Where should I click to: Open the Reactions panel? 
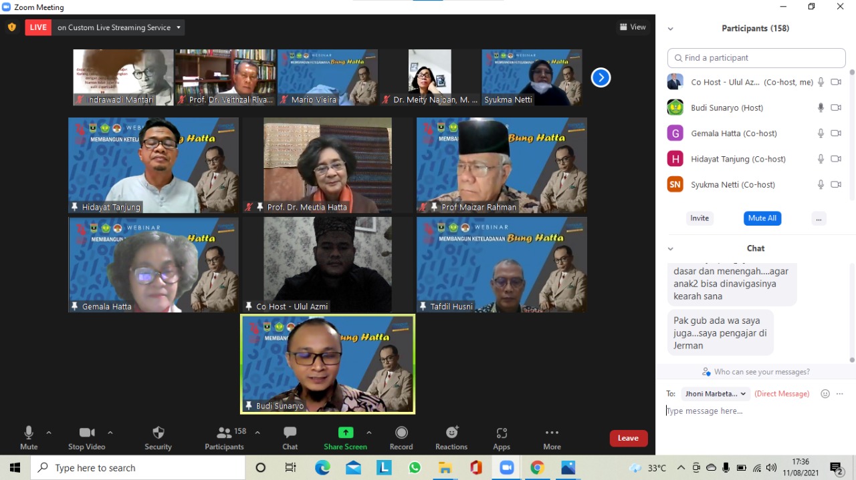coord(451,437)
